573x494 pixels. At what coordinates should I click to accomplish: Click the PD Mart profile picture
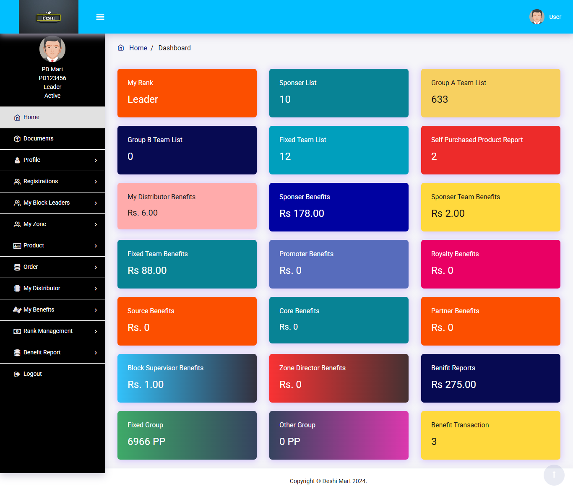52,49
